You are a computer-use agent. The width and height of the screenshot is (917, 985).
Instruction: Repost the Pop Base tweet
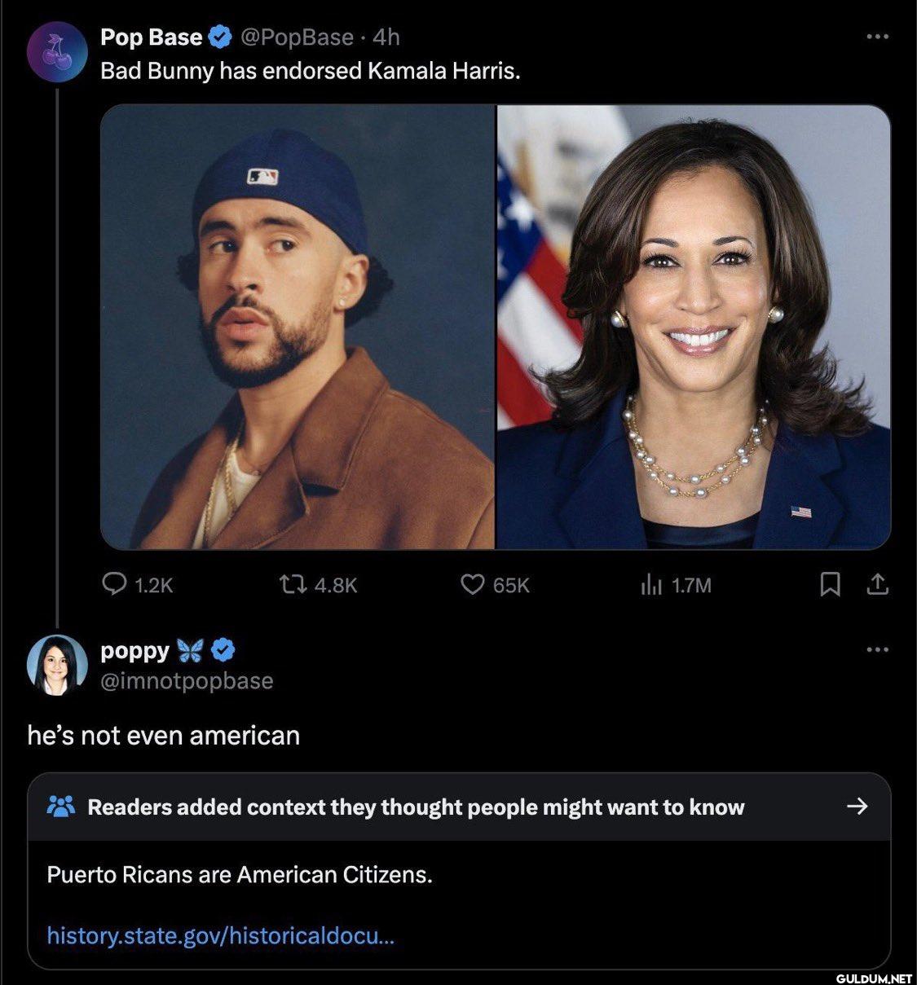point(289,584)
